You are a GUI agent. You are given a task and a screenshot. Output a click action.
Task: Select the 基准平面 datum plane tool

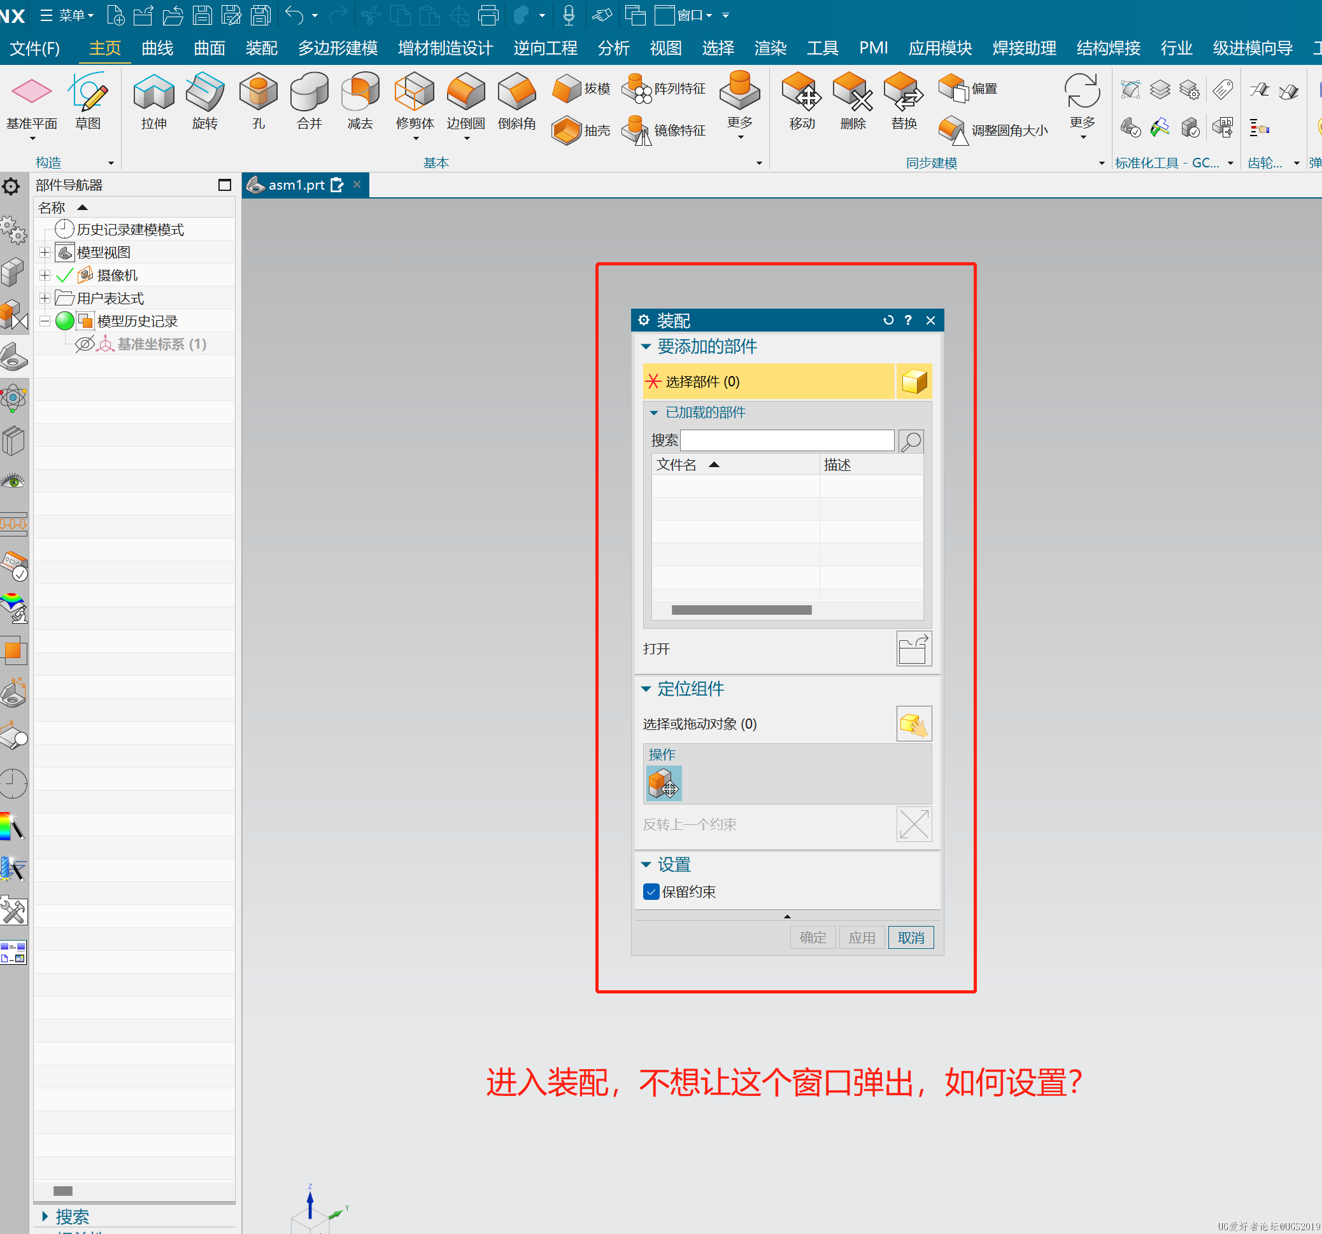[31, 101]
